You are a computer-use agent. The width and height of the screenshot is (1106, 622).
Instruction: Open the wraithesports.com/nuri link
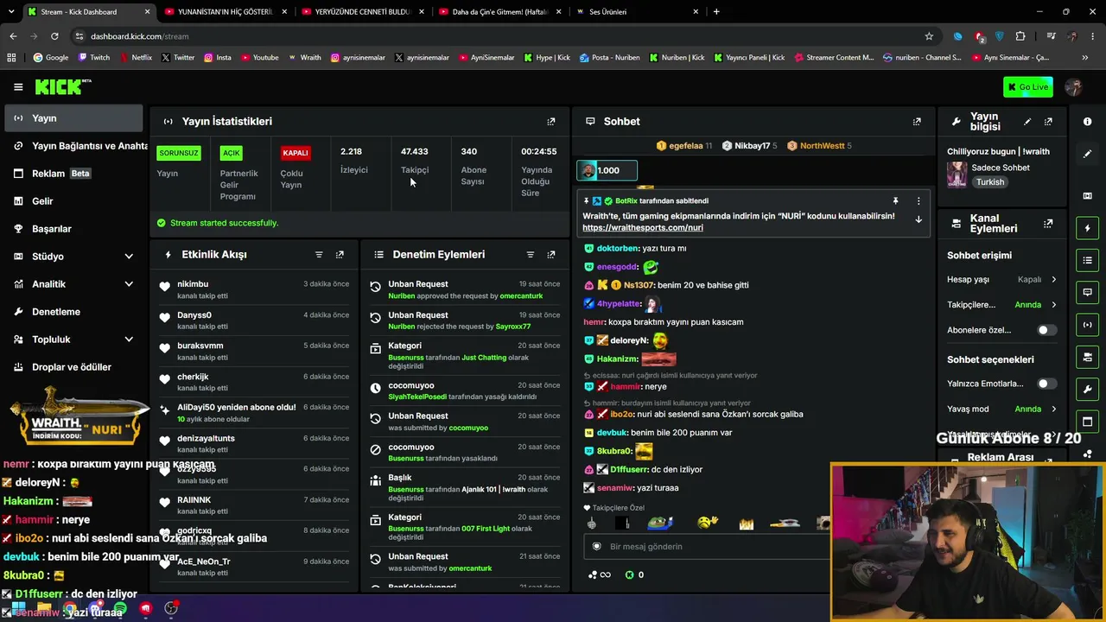tap(642, 228)
